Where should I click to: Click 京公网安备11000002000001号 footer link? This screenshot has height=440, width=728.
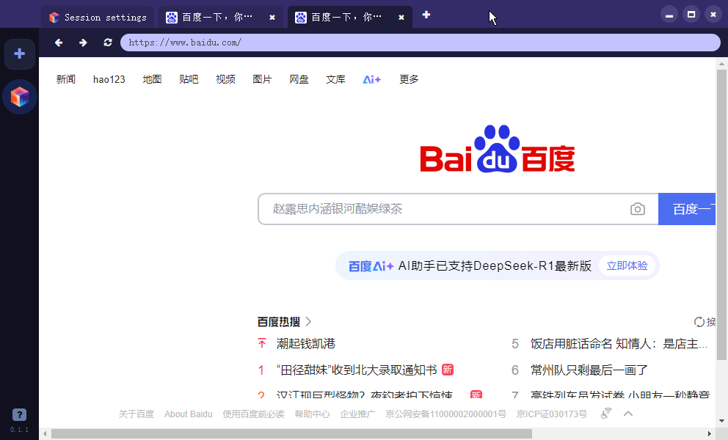(x=445, y=414)
